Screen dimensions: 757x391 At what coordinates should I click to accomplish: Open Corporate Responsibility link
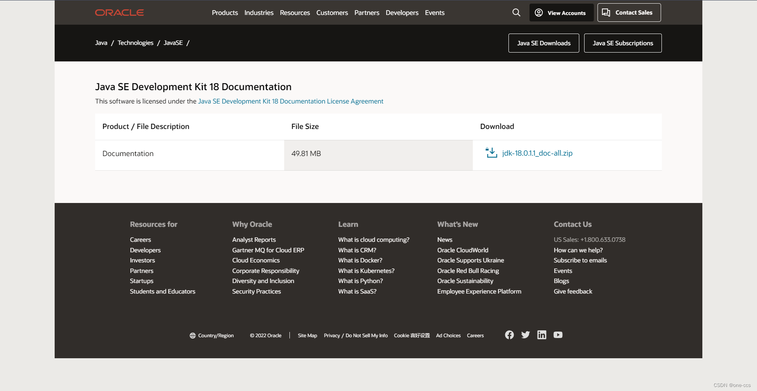pos(266,271)
